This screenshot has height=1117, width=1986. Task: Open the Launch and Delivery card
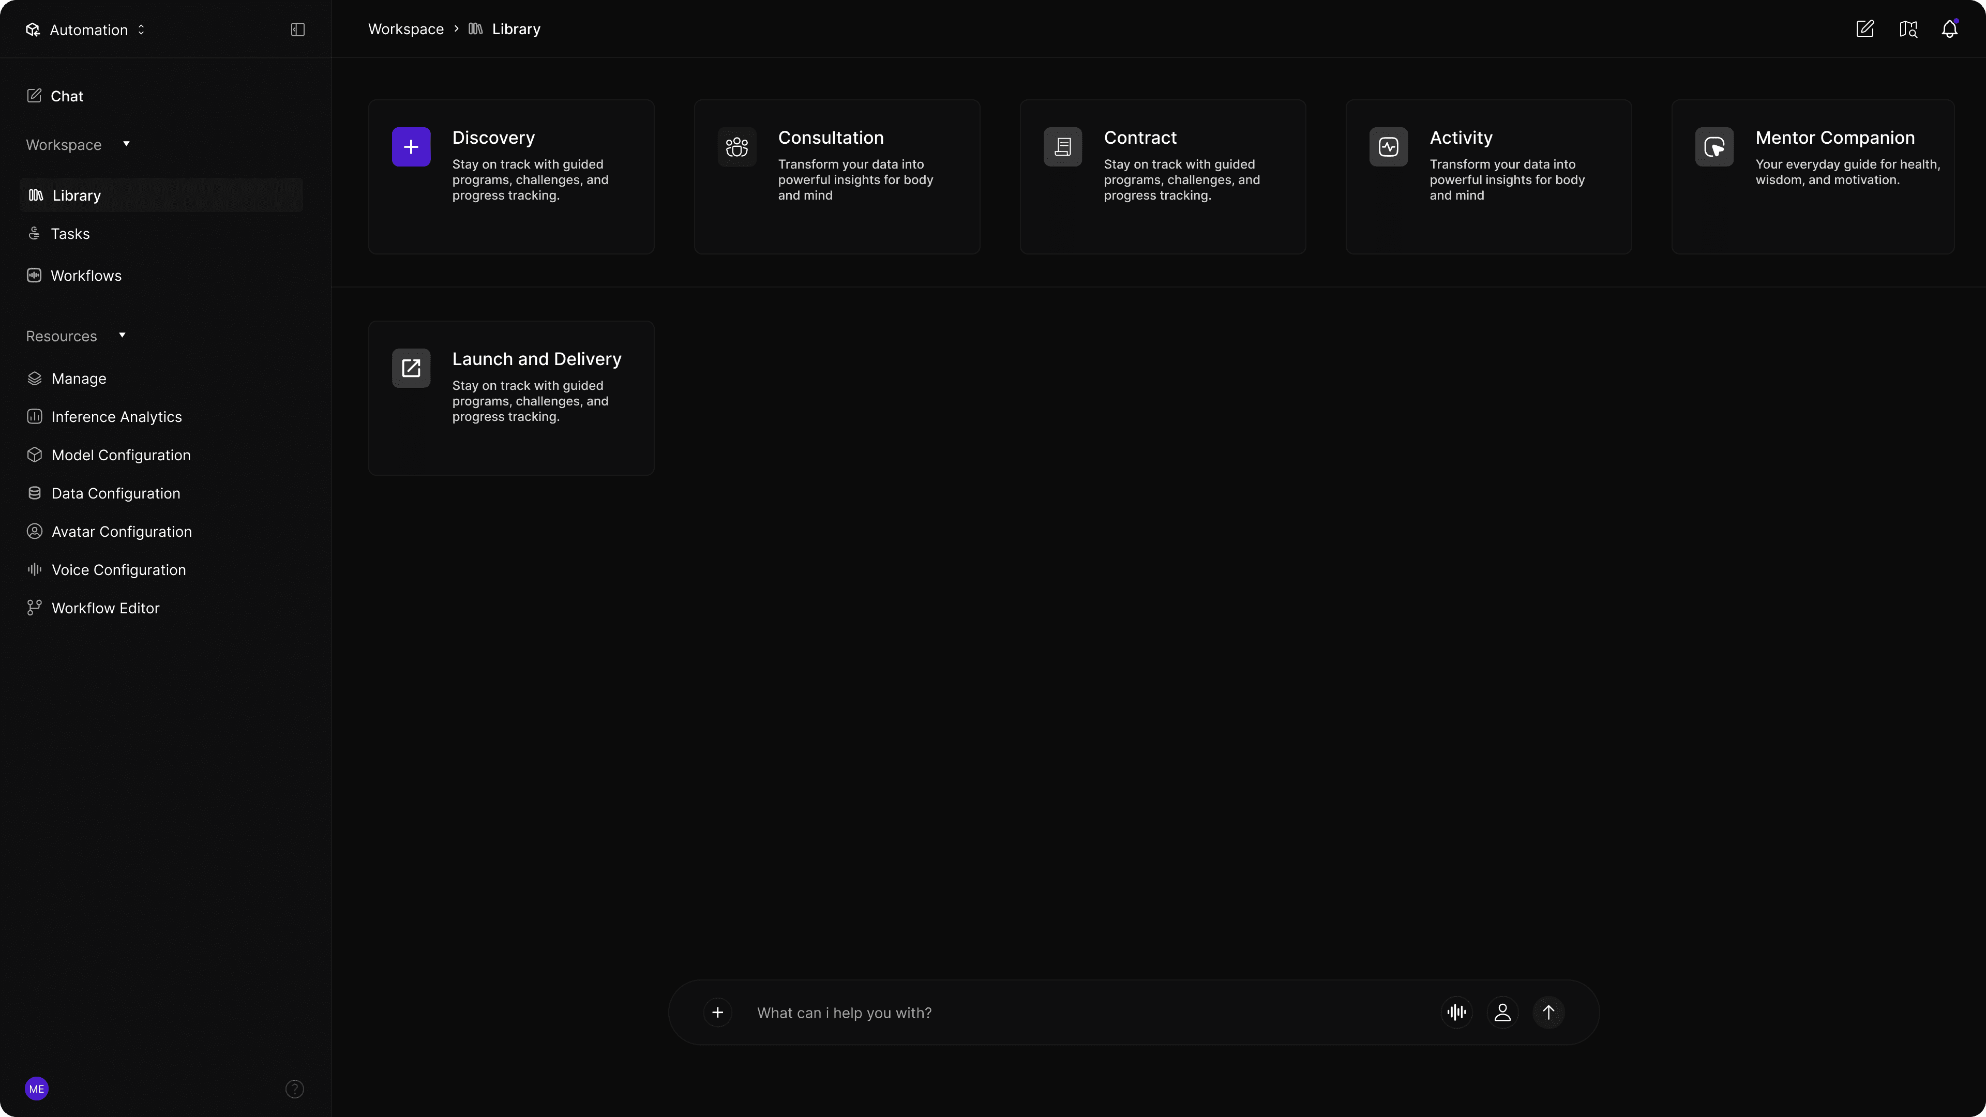[x=510, y=397]
